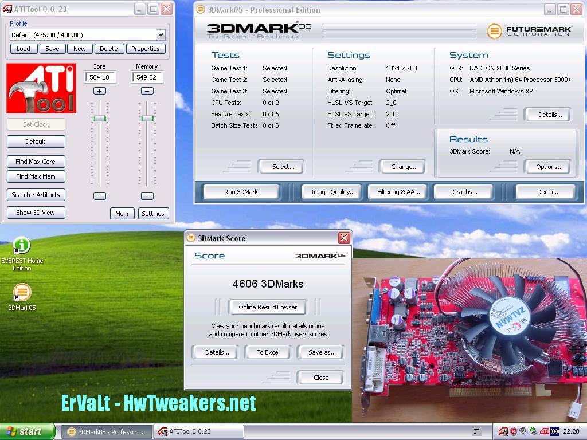Open Graphs... in 3DMark05
Viewport: 587px width, 440px height.
tap(464, 192)
